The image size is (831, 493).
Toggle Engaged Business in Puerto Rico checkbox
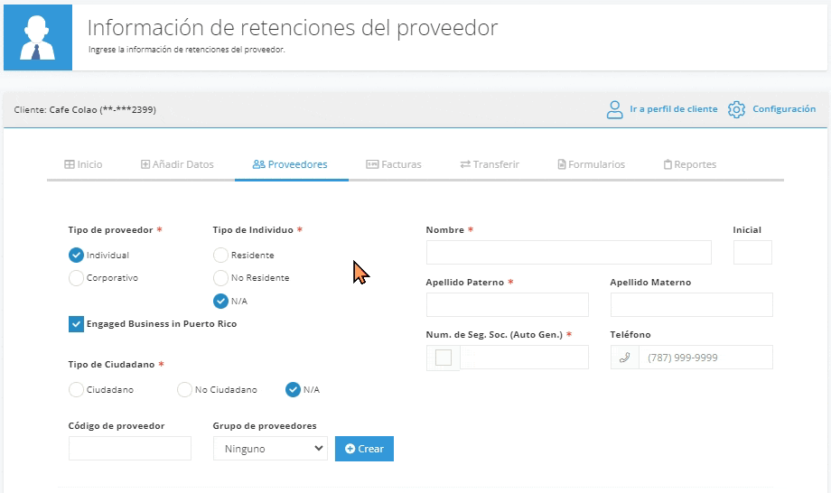click(76, 324)
